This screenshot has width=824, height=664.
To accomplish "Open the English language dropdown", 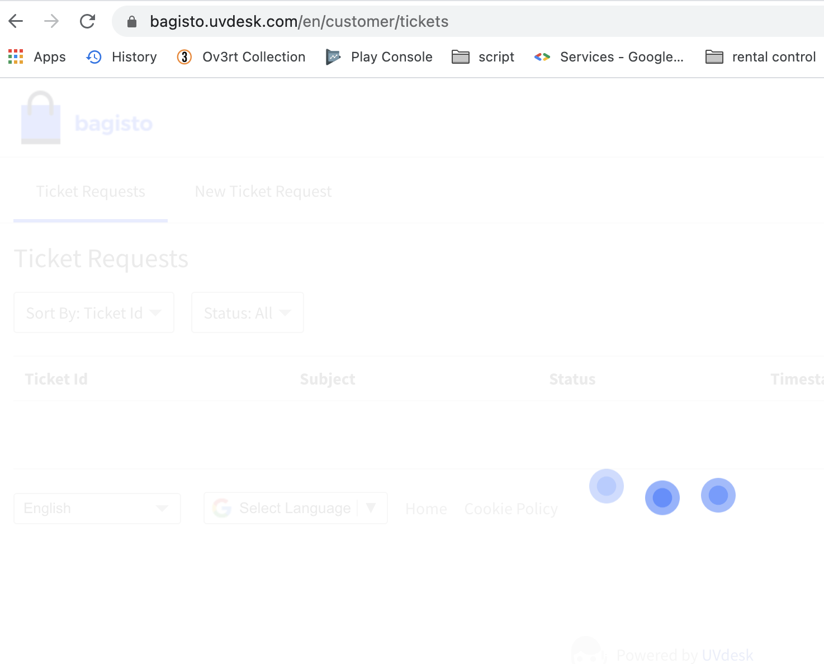I will (x=97, y=509).
